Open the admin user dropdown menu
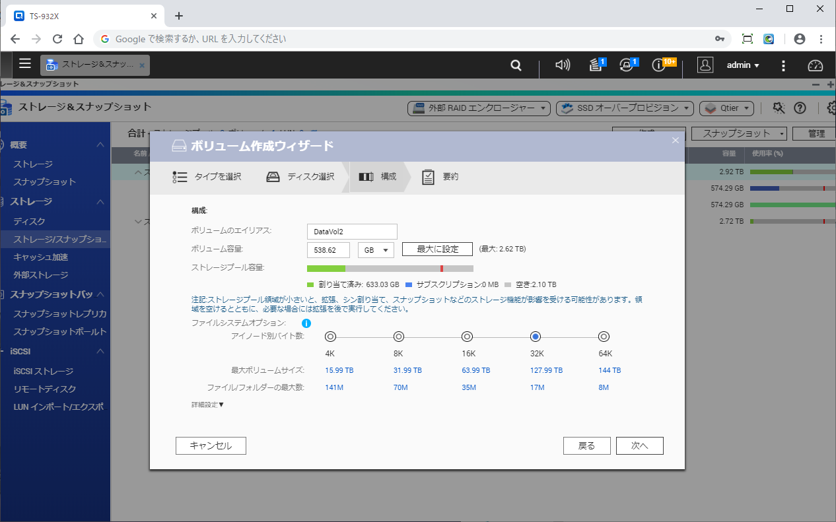The width and height of the screenshot is (836, 522). tap(743, 65)
